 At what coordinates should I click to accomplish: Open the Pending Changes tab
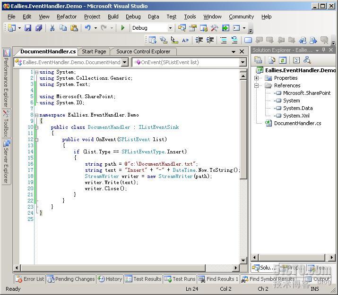[x=71, y=279]
